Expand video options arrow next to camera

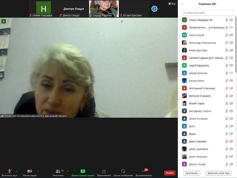(38, 171)
